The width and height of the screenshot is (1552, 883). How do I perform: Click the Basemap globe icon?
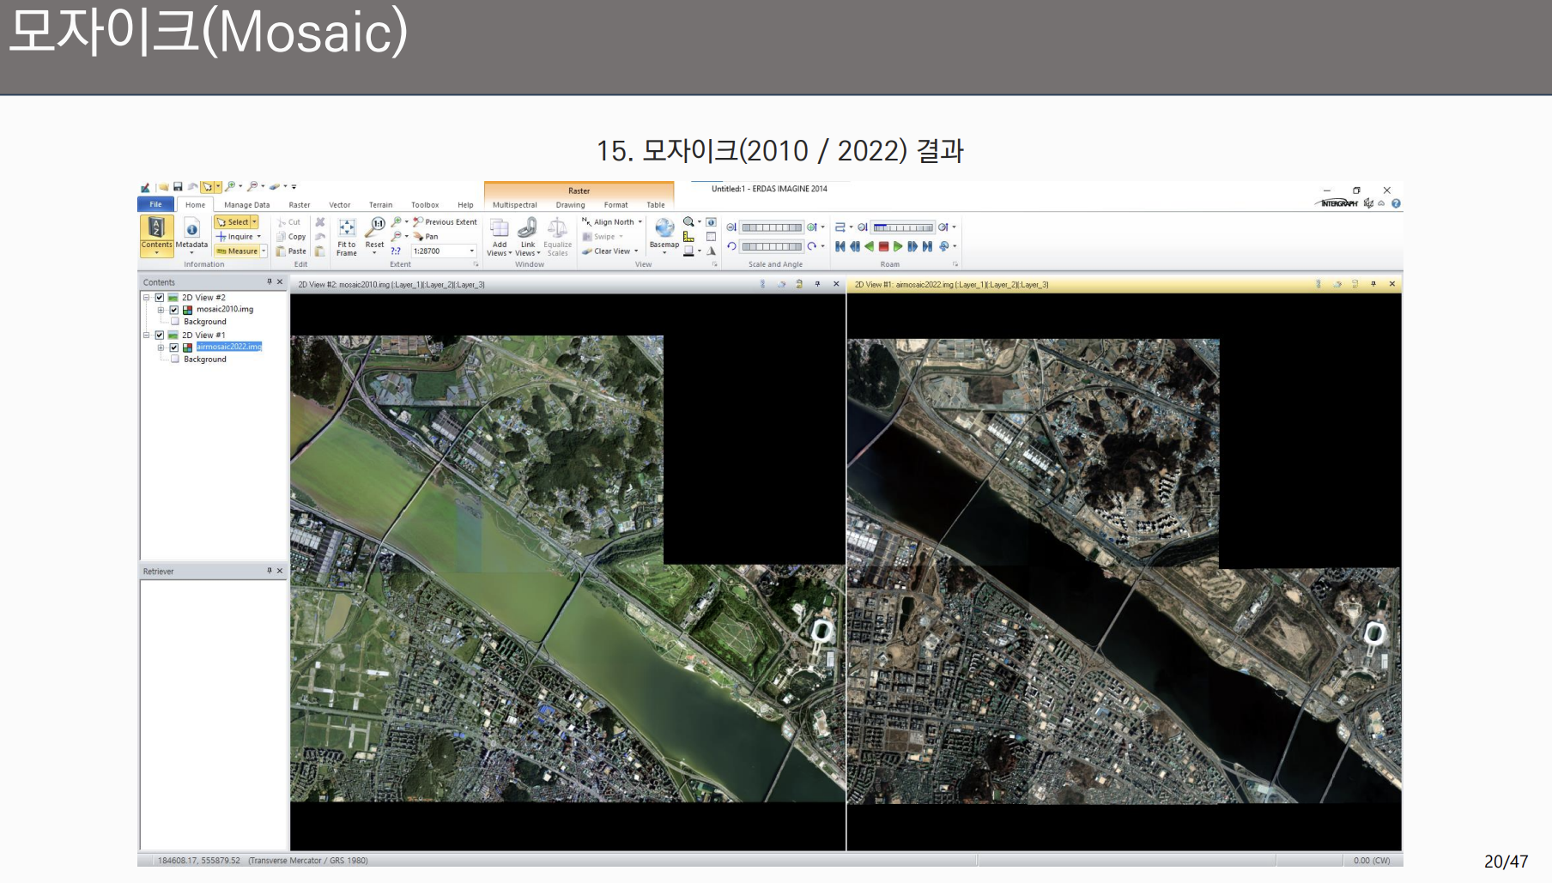[664, 227]
